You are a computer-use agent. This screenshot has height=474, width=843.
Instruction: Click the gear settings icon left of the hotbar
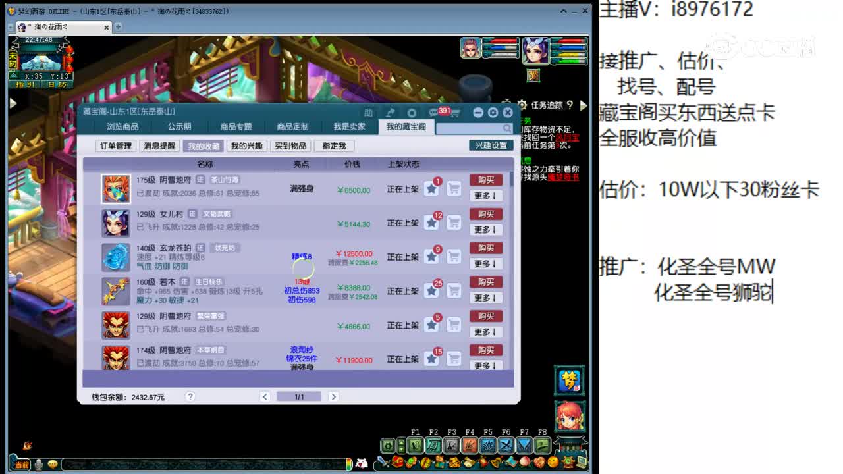(x=388, y=446)
